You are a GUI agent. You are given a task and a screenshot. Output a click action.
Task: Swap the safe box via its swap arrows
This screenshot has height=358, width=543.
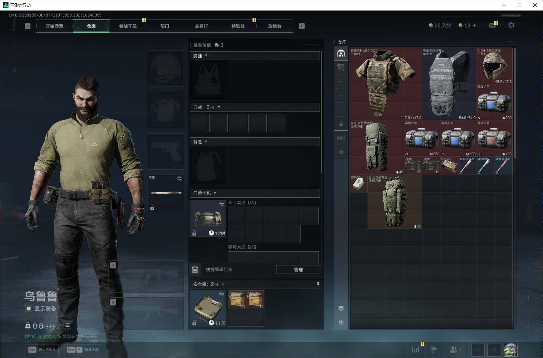point(221,294)
